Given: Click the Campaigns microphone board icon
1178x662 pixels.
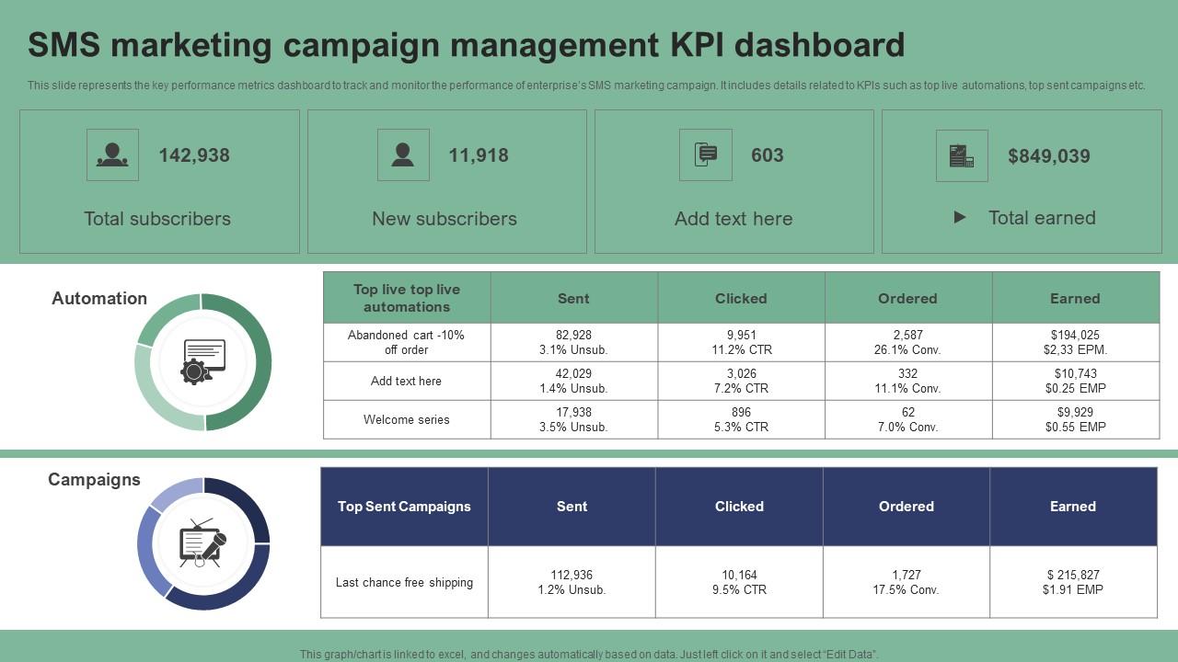Looking at the screenshot, I should 202,543.
